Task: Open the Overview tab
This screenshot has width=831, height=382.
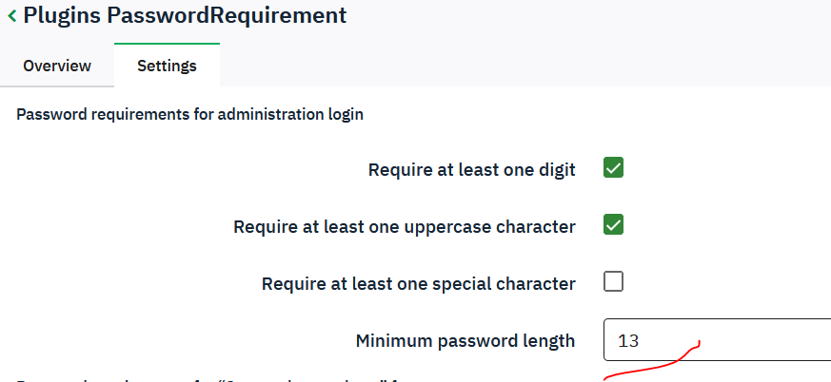Action: click(57, 66)
